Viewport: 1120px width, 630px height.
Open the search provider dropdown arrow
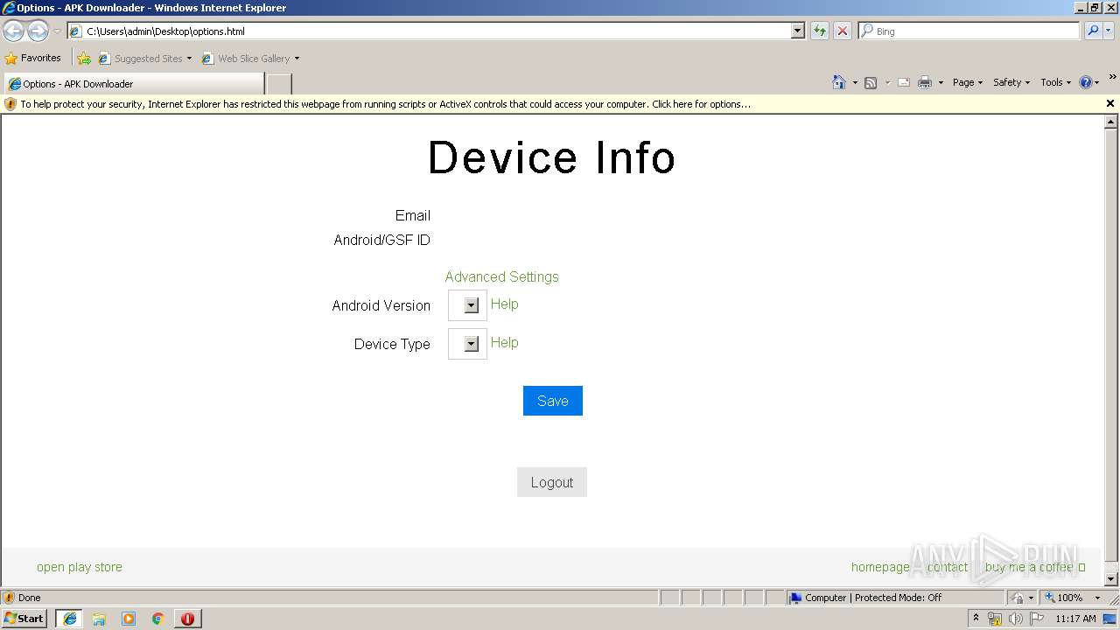pyautogui.click(x=1109, y=31)
